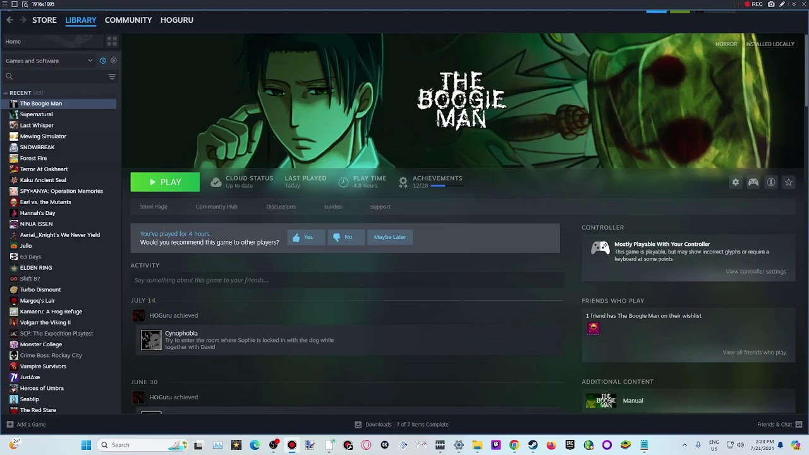The image size is (809, 455).
Task: Click the taskbar Search box
Action: point(142,445)
